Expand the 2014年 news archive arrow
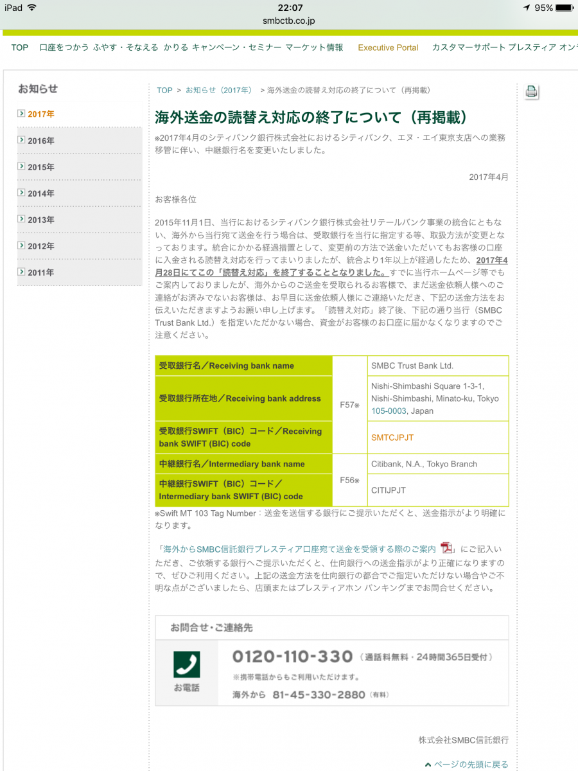578x771 pixels. [x=21, y=192]
